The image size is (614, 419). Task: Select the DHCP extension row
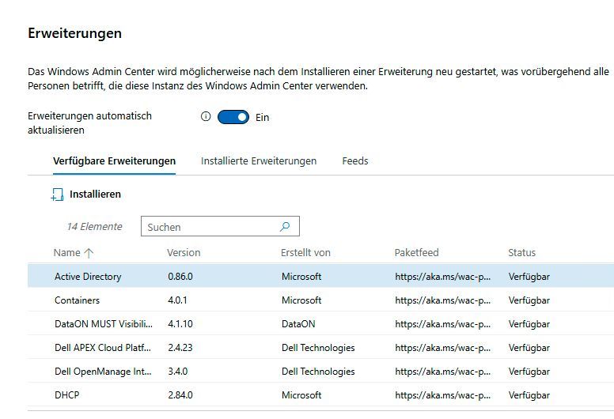(x=320, y=395)
